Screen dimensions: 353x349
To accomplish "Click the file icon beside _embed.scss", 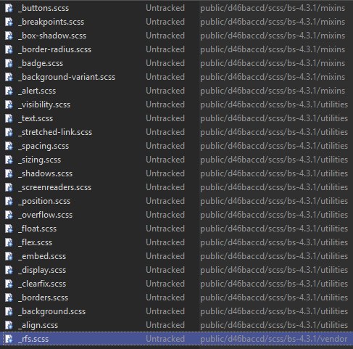I will (9, 256).
